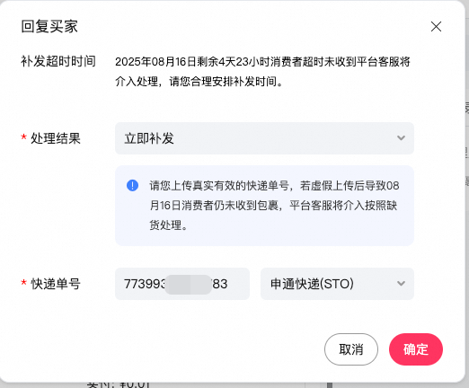Image resolution: width=469 pixels, height=388 pixels.
Task: Close the 回复买家 dialog with the X
Action: [436, 26]
